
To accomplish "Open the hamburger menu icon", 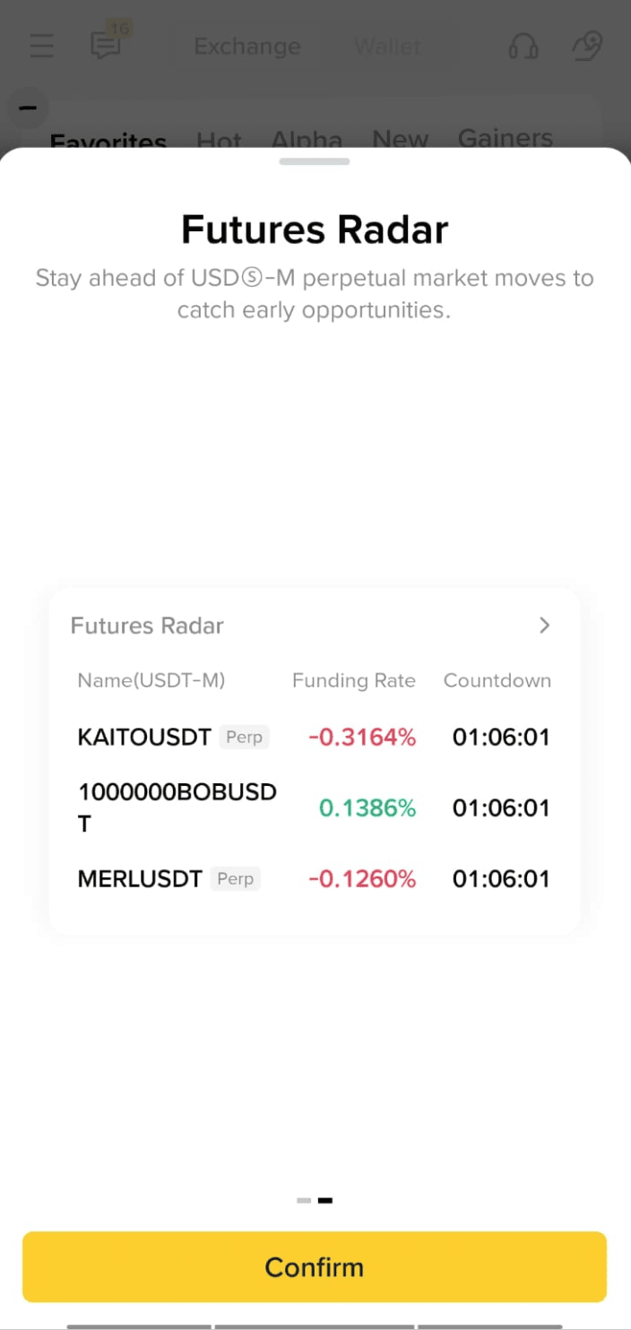I will coord(41,46).
